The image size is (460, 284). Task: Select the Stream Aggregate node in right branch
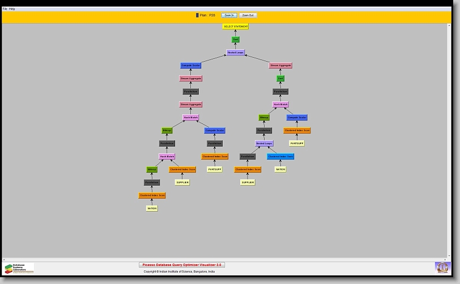[280, 66]
